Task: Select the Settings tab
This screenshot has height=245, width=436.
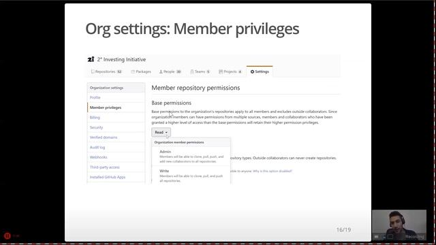Action: (260, 71)
